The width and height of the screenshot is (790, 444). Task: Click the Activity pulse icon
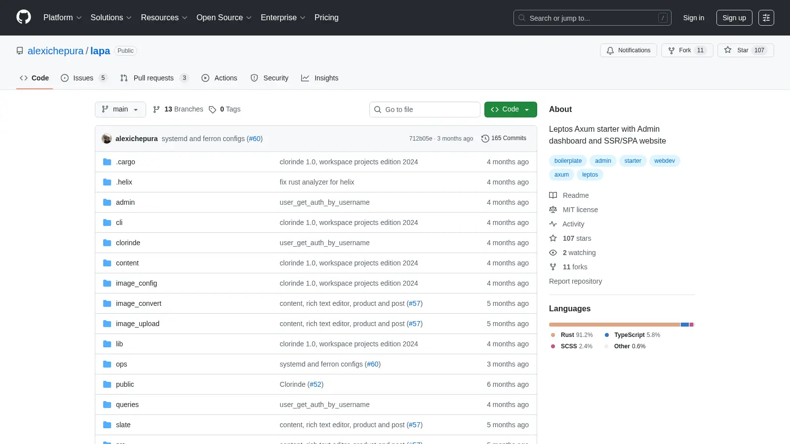coord(553,224)
